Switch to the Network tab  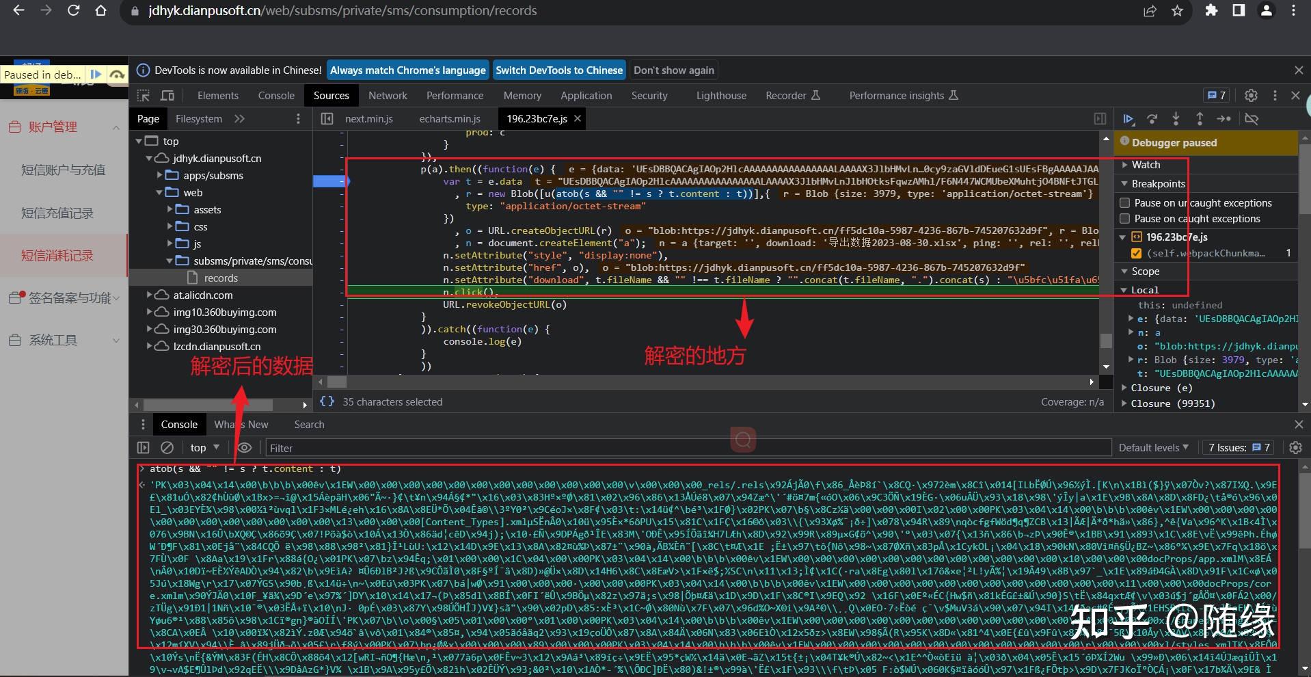[388, 96]
